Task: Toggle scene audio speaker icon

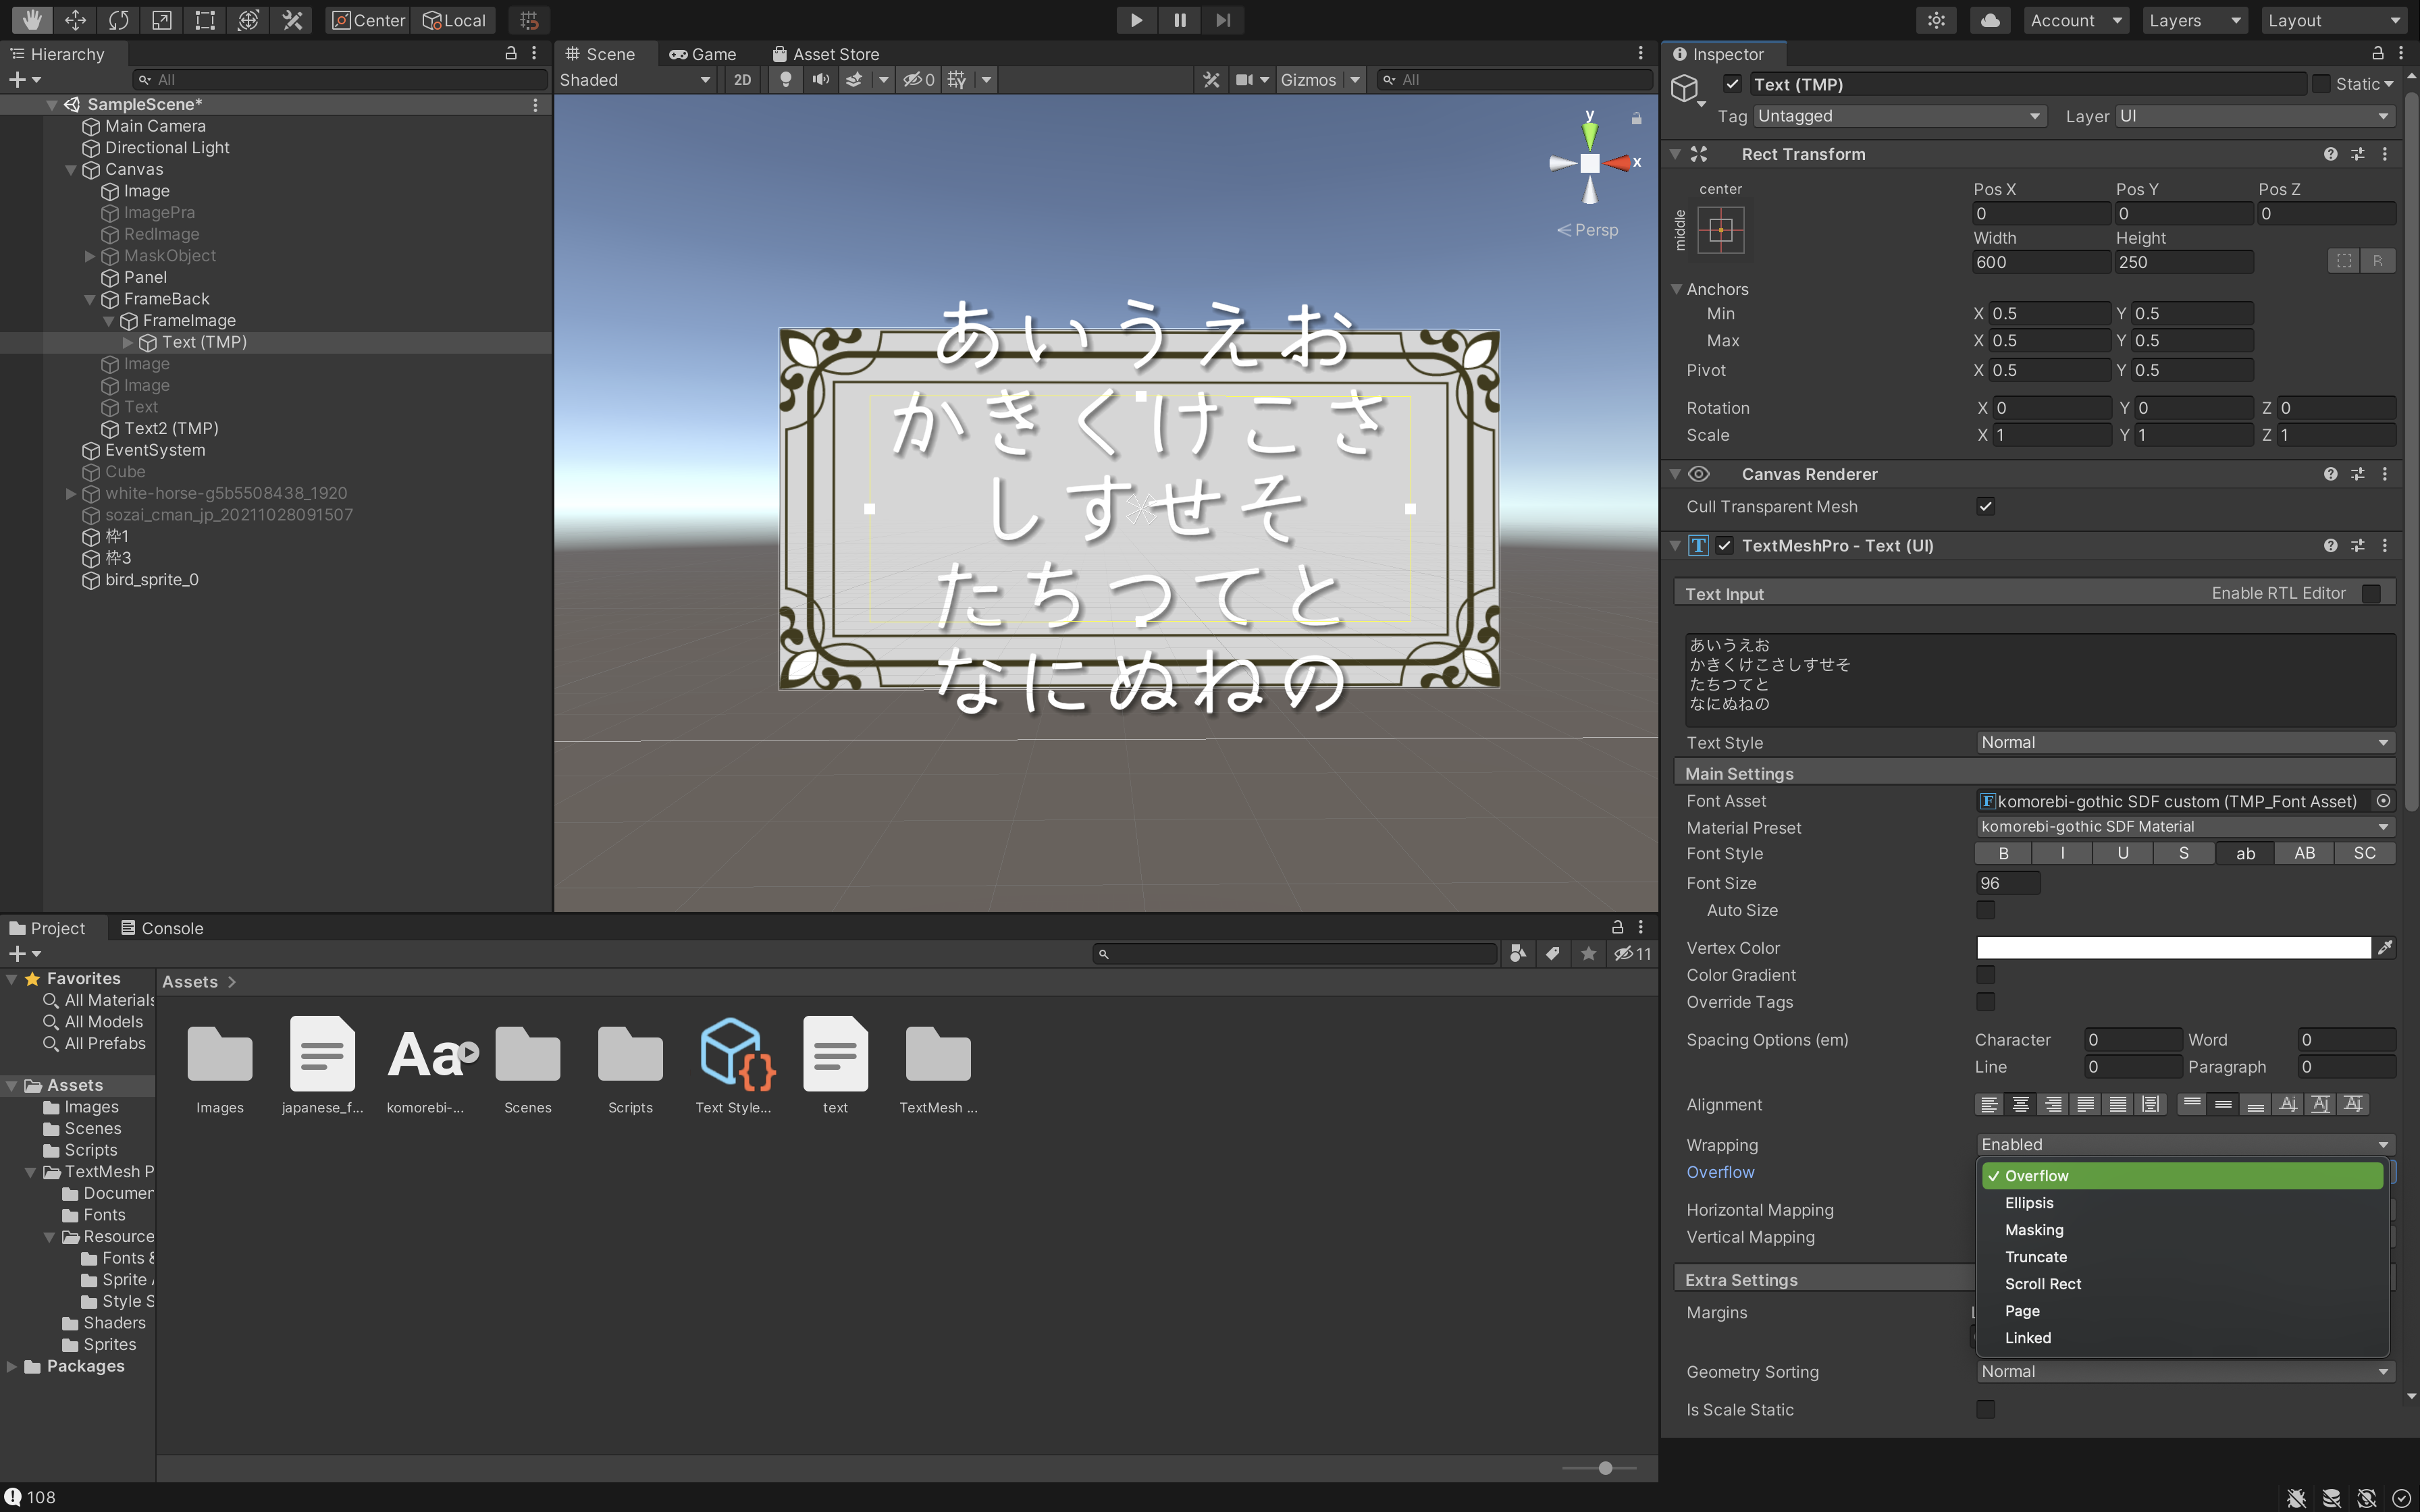Action: [820, 80]
